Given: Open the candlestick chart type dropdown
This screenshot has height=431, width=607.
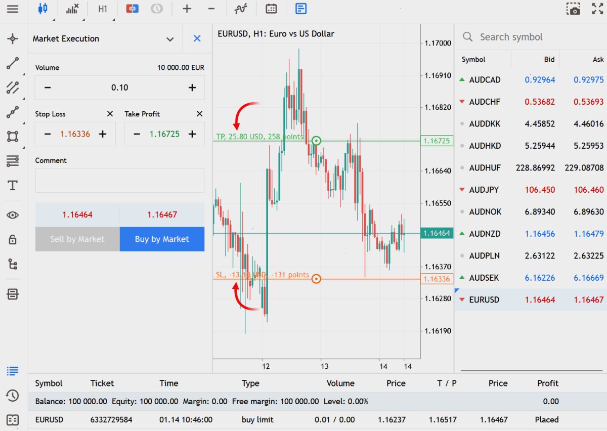Looking at the screenshot, I should point(42,9).
